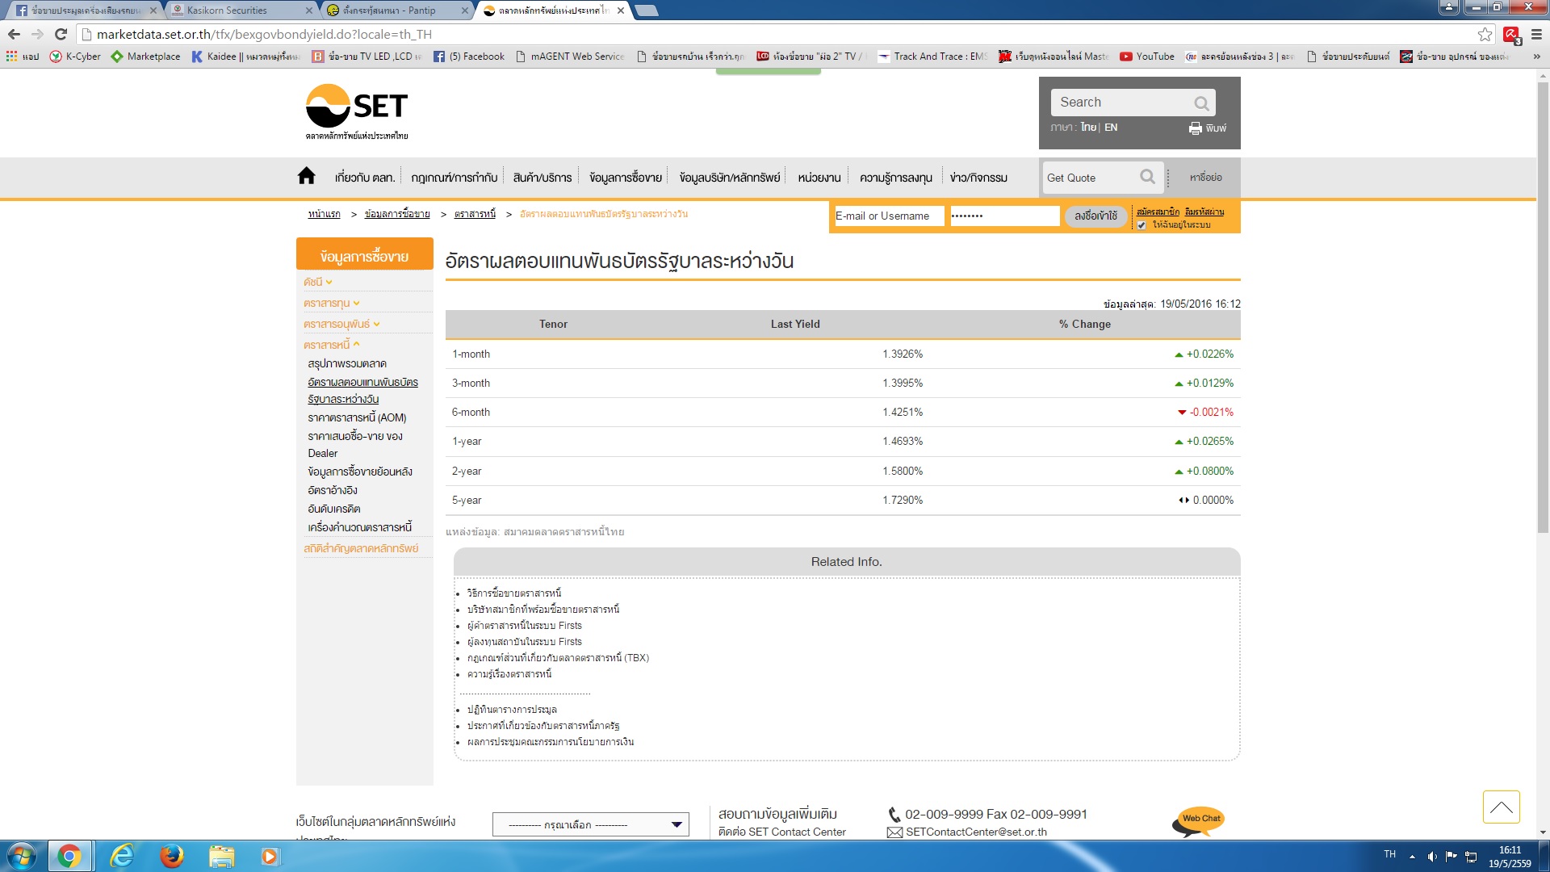Click the E-mail or Username field
Viewport: 1550px width, 872px height.
(887, 216)
